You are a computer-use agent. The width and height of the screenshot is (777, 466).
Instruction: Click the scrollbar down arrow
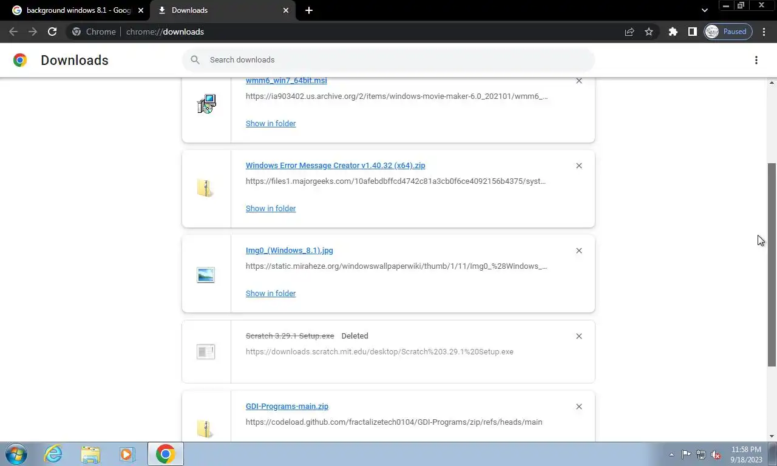point(772,436)
